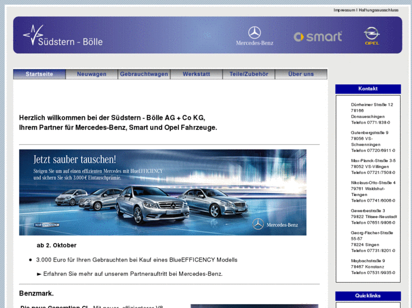Viewport: 412px width, 308px height.
Task: Click the Opel logo in header
Action: click(x=372, y=36)
